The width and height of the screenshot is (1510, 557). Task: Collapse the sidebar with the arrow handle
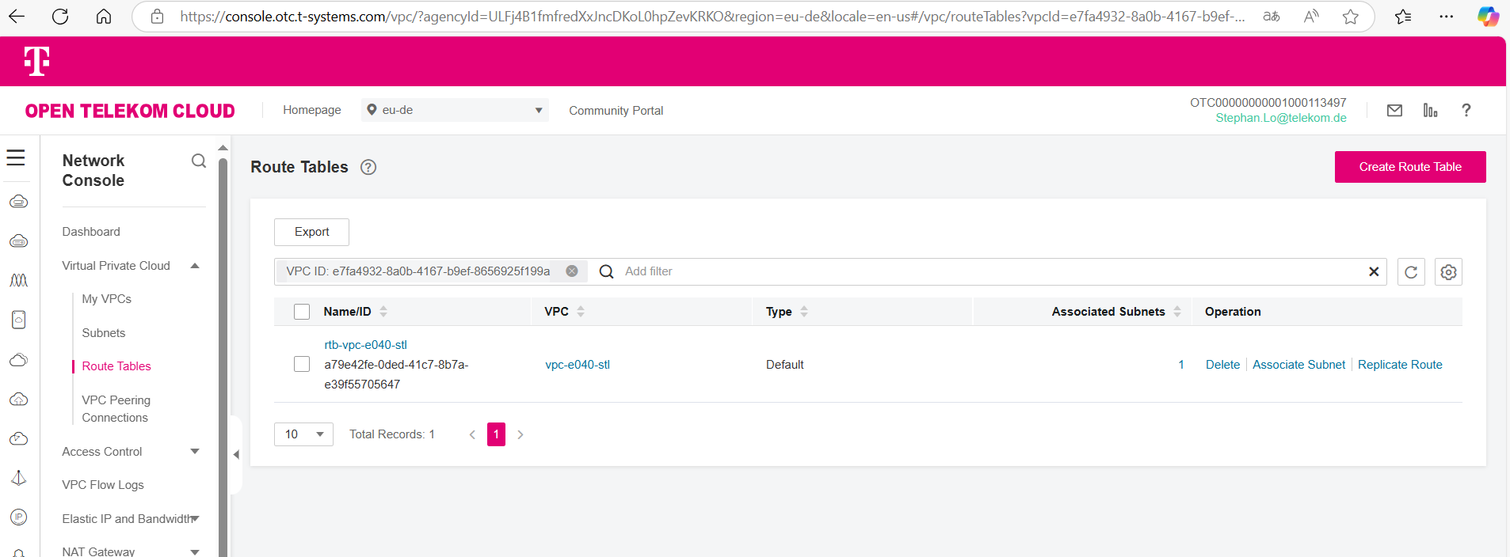click(x=236, y=455)
